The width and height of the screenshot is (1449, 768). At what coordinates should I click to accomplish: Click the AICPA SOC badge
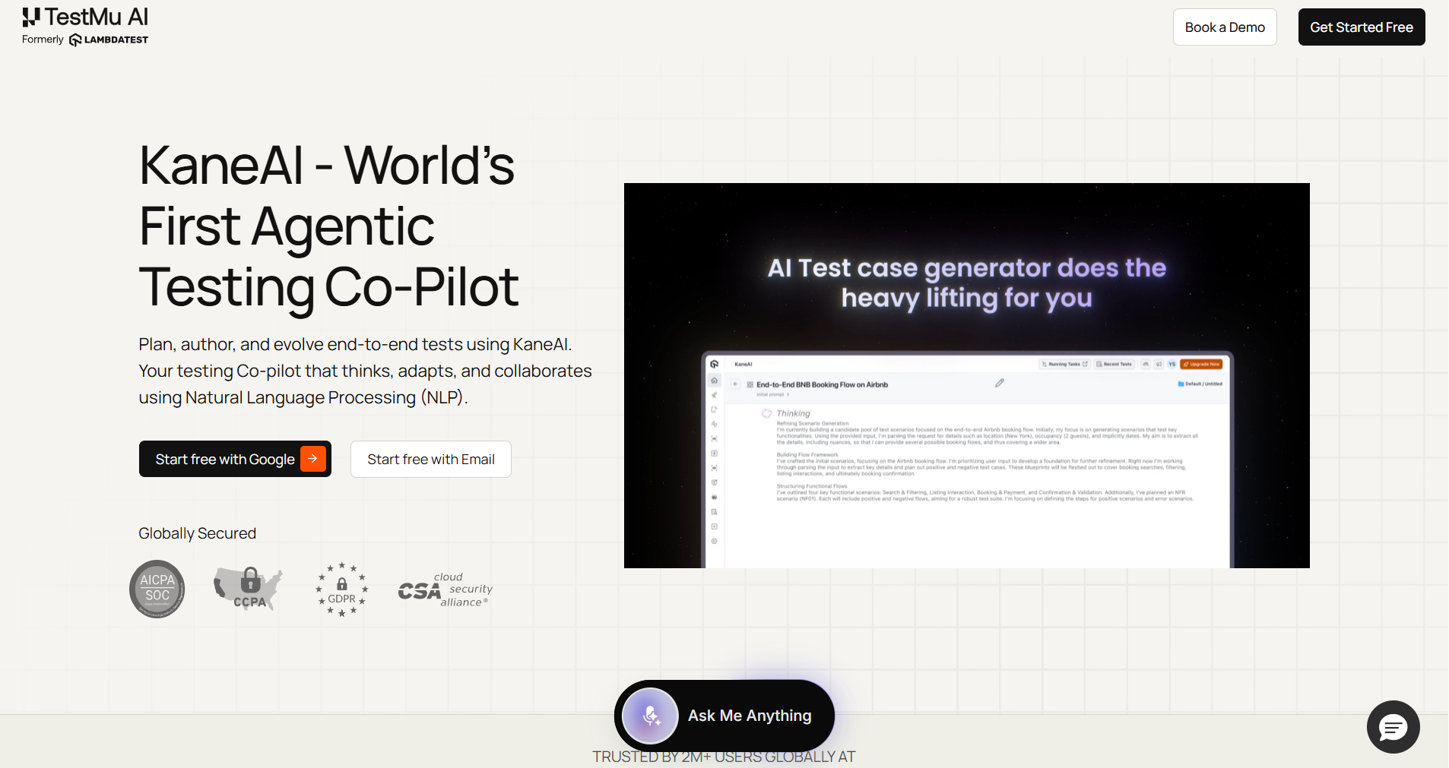click(157, 589)
